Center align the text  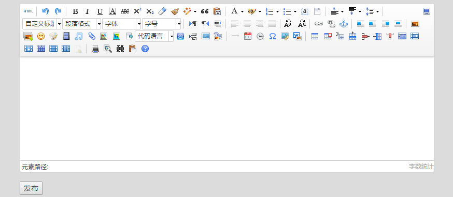click(247, 24)
